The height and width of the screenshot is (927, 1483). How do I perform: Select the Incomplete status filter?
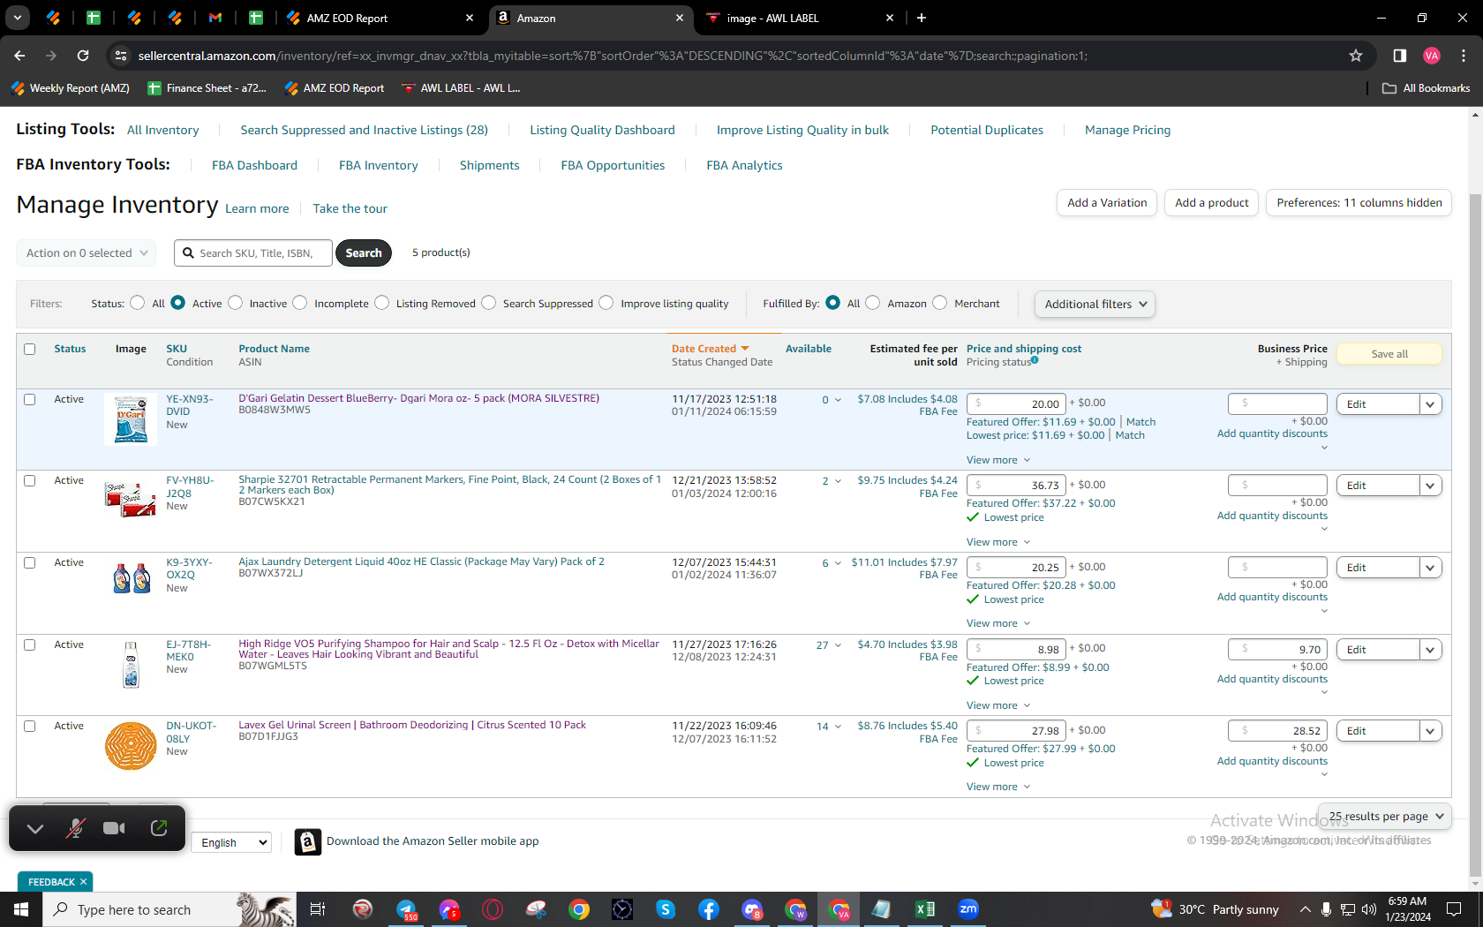(x=300, y=303)
